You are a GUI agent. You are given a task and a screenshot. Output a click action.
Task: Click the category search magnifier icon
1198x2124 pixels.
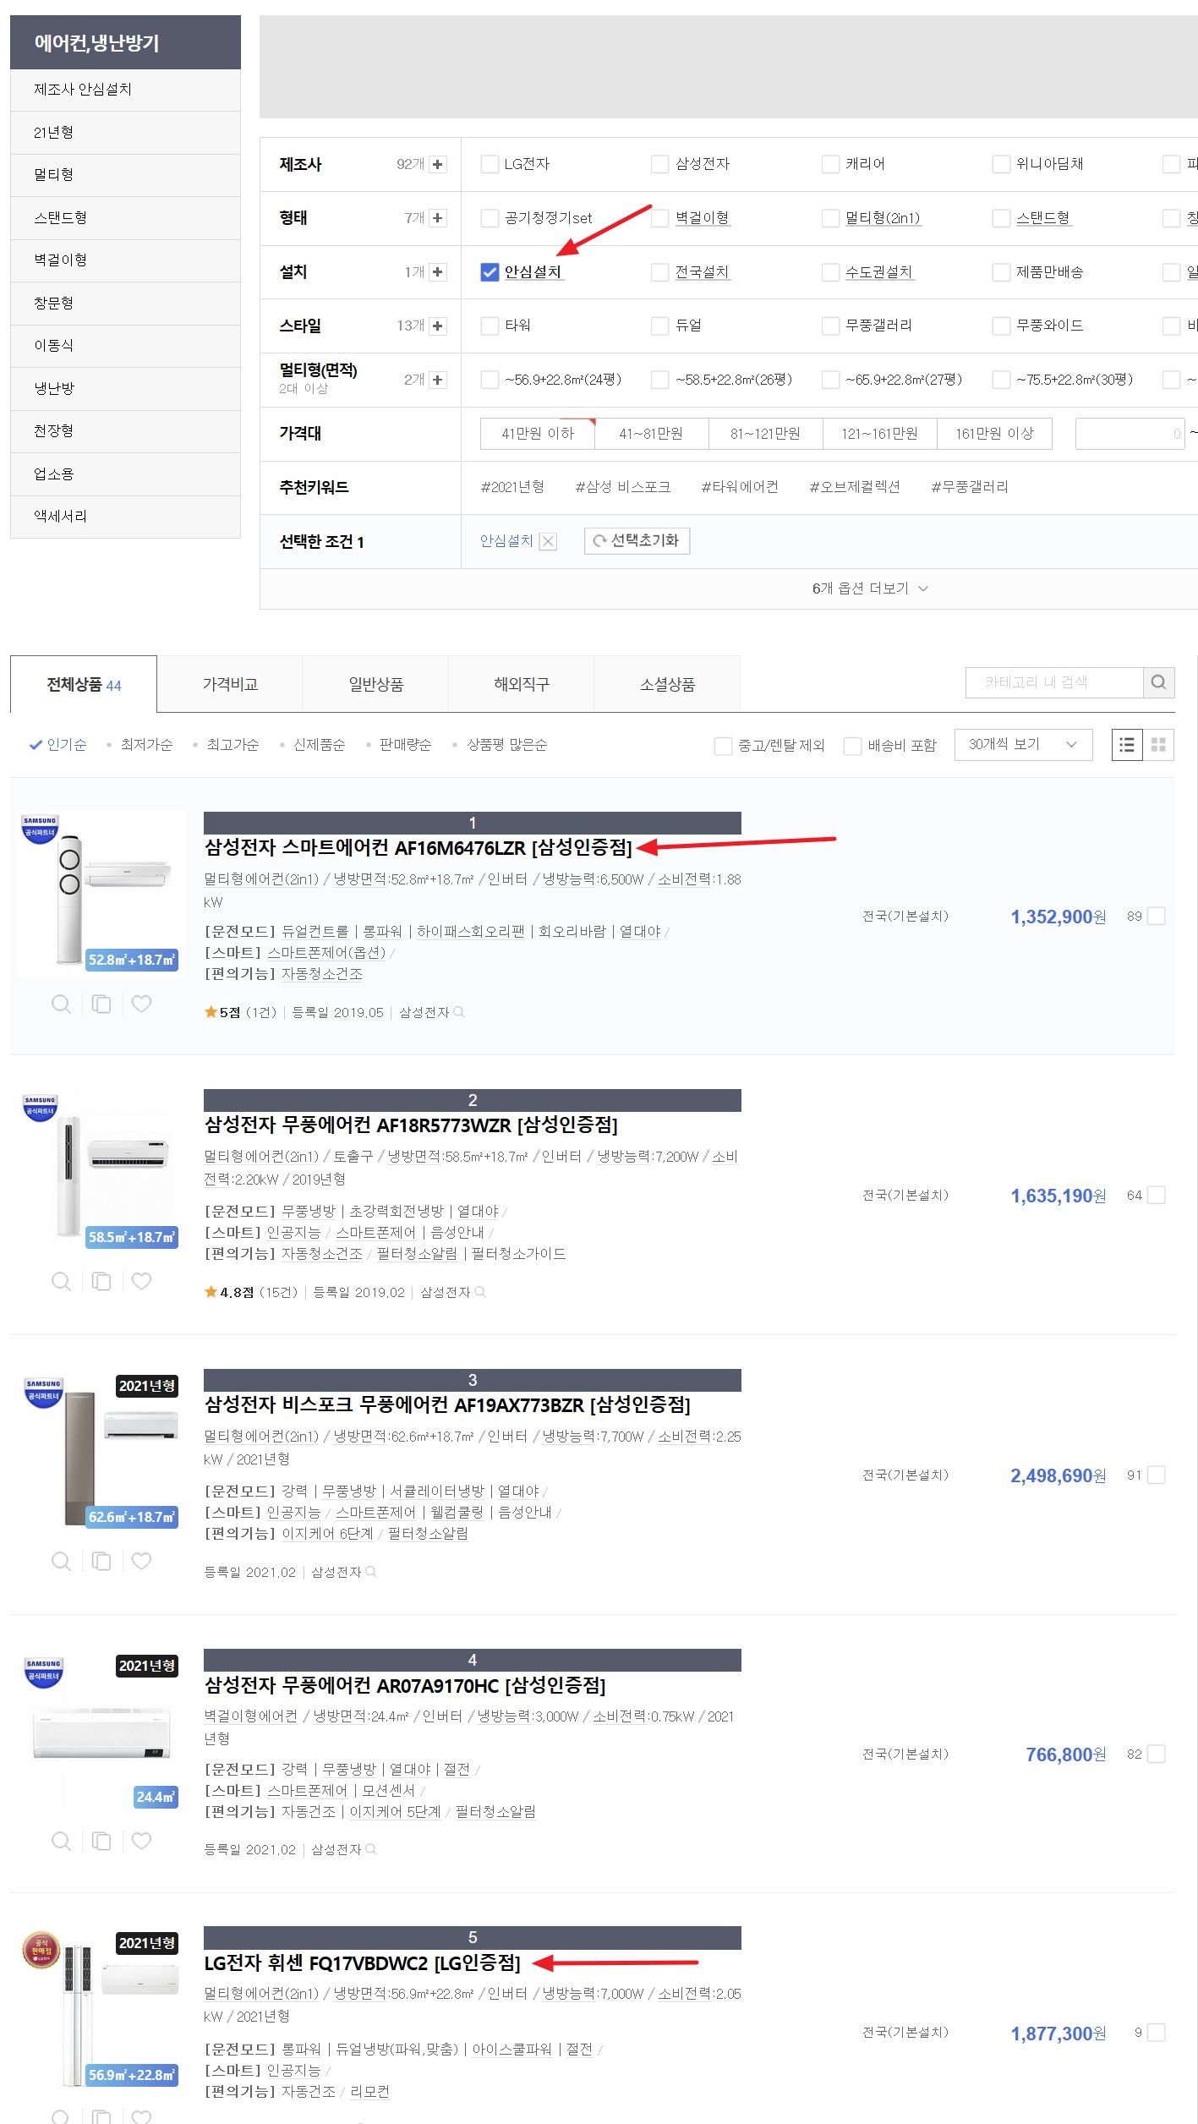click(1158, 682)
